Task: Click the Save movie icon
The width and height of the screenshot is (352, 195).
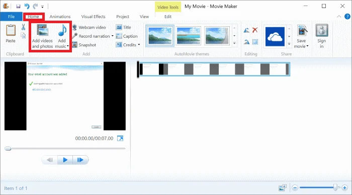Action: click(x=301, y=30)
